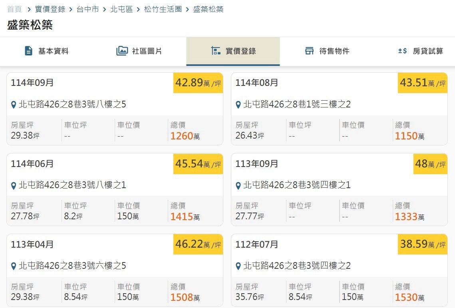This screenshot has width=455, height=308.
Task: Click the map pin beside 北屯路426之8巷3號六樓之5
Action: click(x=14, y=266)
